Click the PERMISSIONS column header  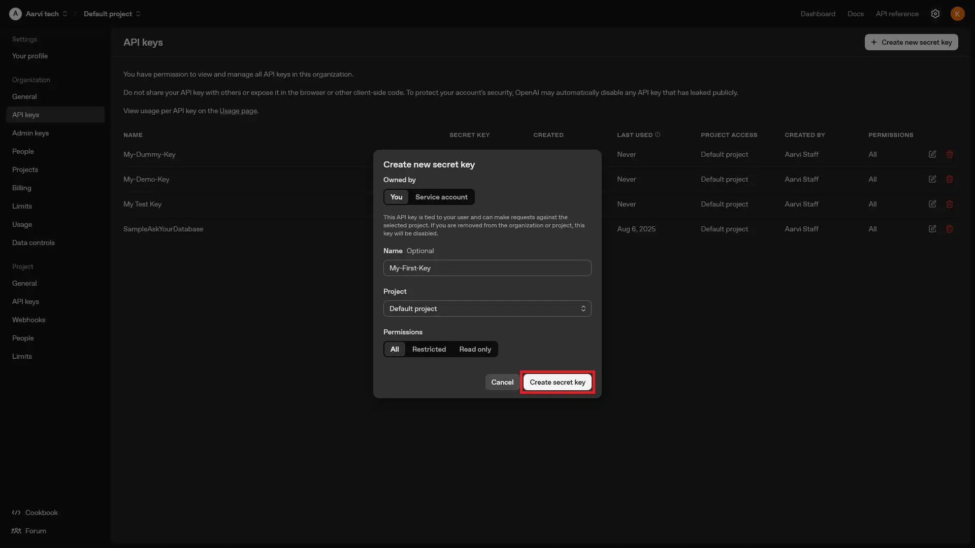tap(891, 135)
